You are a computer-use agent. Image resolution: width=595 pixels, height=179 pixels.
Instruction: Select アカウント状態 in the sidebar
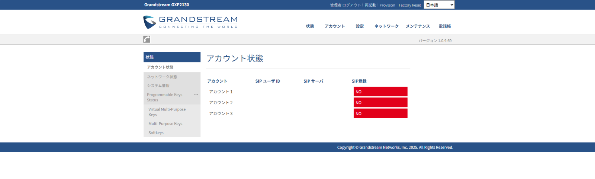tap(172, 67)
